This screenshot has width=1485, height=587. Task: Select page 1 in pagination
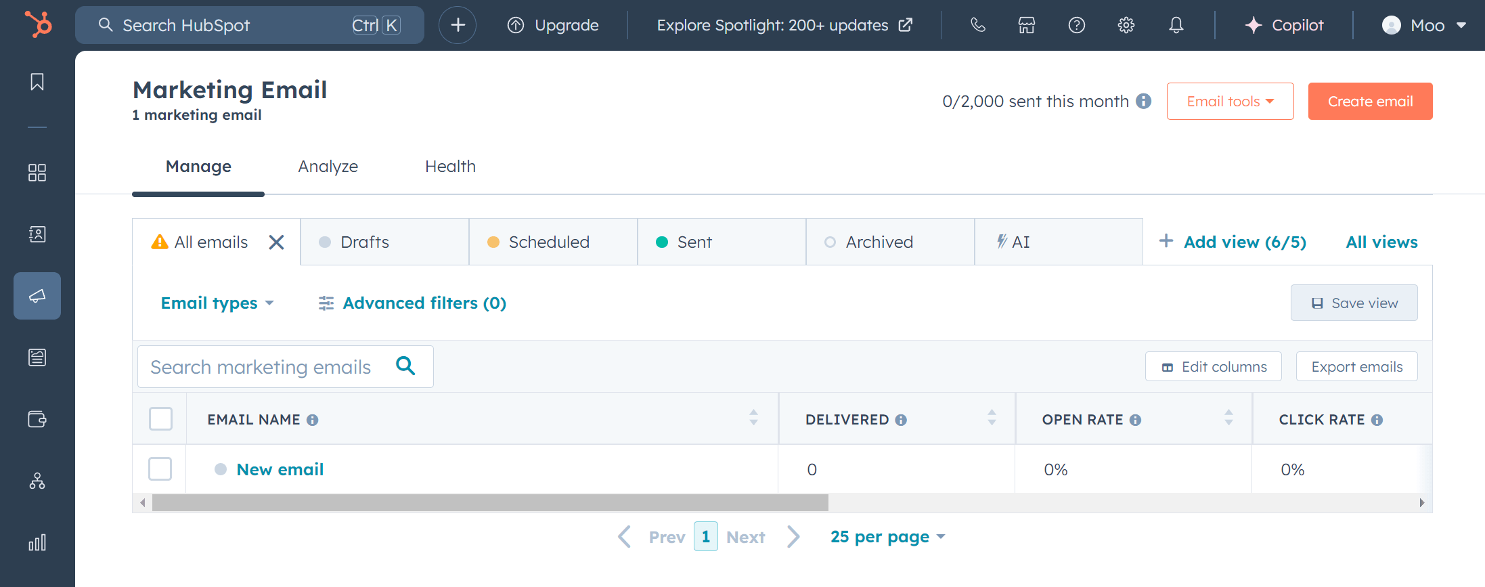(x=706, y=537)
